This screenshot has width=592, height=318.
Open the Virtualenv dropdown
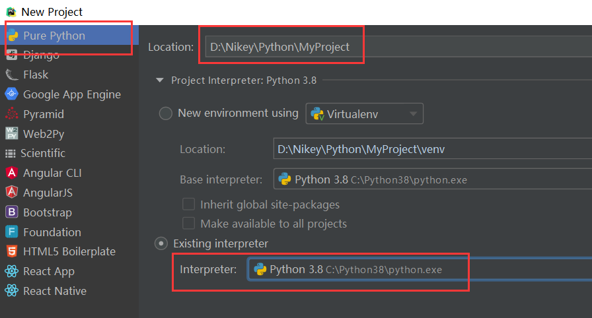364,113
